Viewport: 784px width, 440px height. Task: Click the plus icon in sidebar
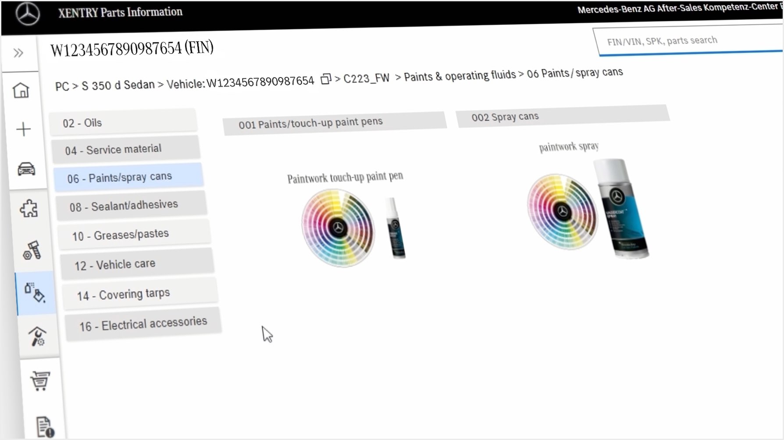[x=23, y=129]
